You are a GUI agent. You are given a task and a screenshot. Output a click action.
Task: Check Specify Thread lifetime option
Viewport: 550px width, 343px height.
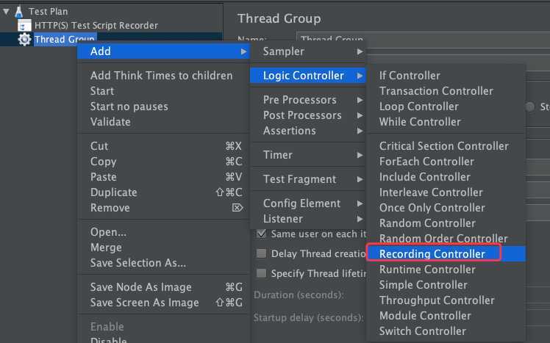click(261, 273)
